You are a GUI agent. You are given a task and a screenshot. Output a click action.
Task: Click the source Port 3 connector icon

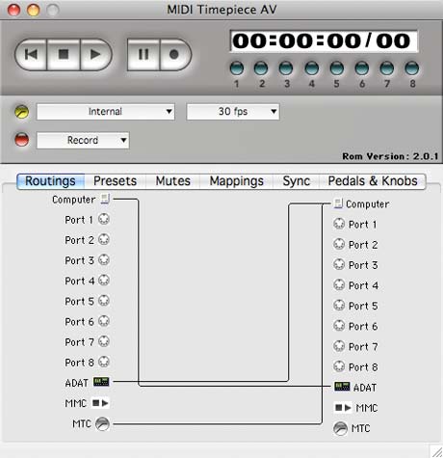[104, 259]
